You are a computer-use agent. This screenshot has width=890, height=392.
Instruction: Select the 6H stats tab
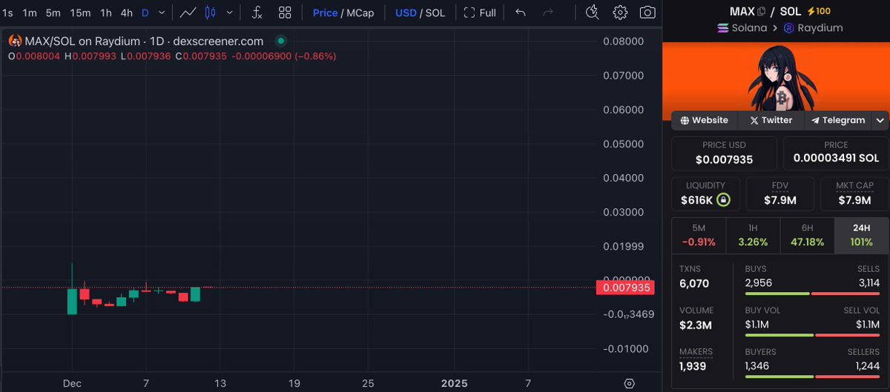coord(807,236)
